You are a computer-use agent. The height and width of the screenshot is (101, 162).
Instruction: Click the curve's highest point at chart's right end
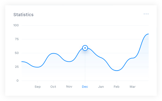point(148,34)
